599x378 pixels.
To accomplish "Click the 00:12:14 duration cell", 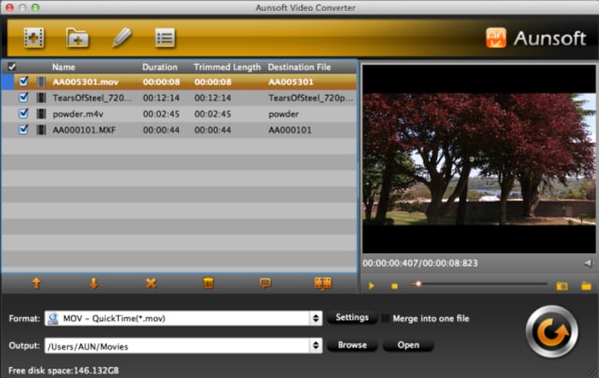I will [x=161, y=98].
